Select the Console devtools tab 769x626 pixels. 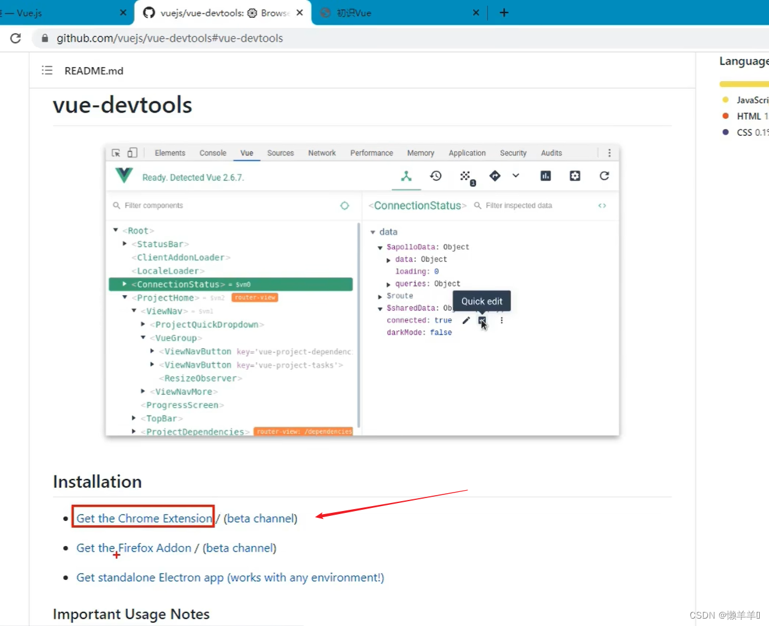pyautogui.click(x=213, y=153)
